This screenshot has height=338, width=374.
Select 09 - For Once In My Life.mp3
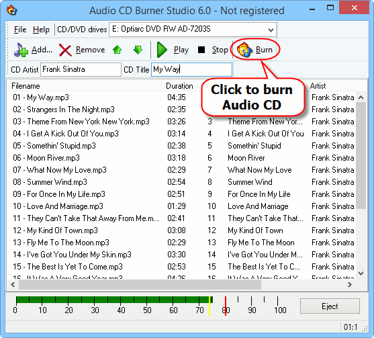(59, 194)
